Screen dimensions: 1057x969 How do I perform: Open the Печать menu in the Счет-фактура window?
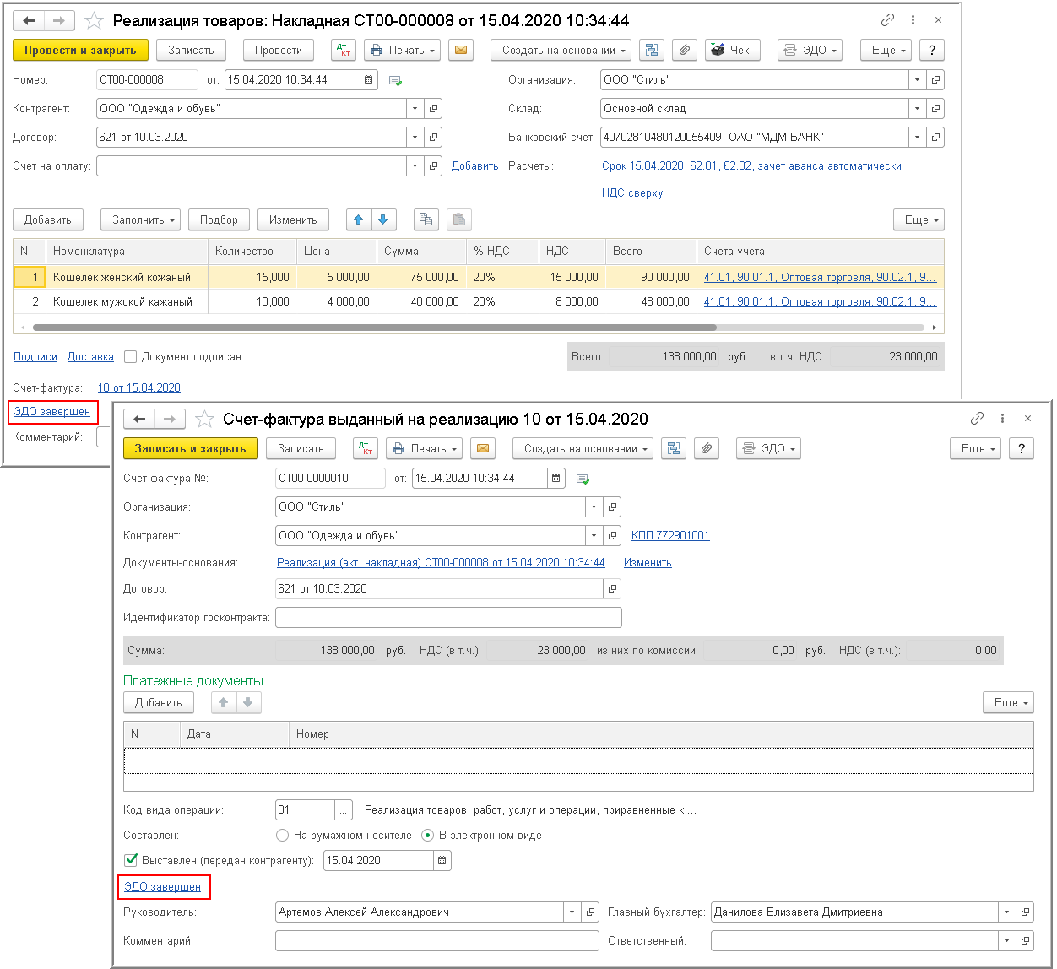(424, 449)
